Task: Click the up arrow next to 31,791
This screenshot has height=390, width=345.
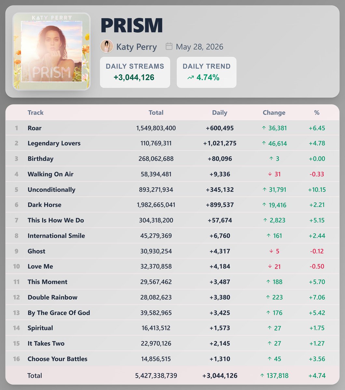Action: click(264, 189)
